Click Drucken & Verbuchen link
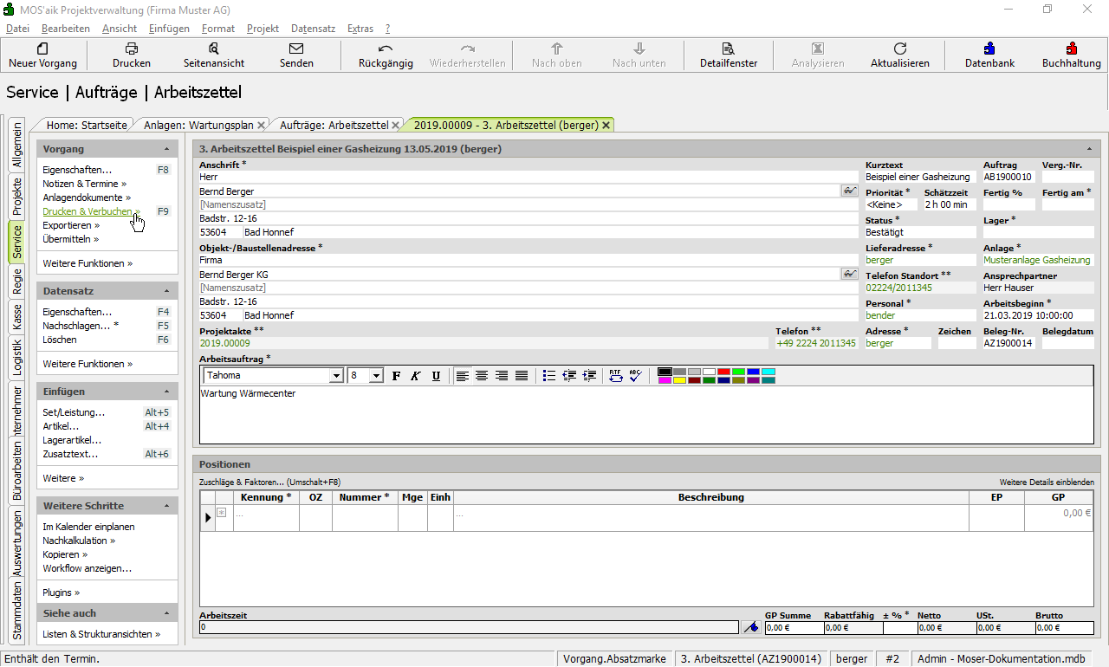 [x=88, y=211]
